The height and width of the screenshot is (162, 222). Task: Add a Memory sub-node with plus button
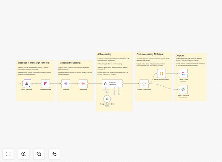click(115, 94)
